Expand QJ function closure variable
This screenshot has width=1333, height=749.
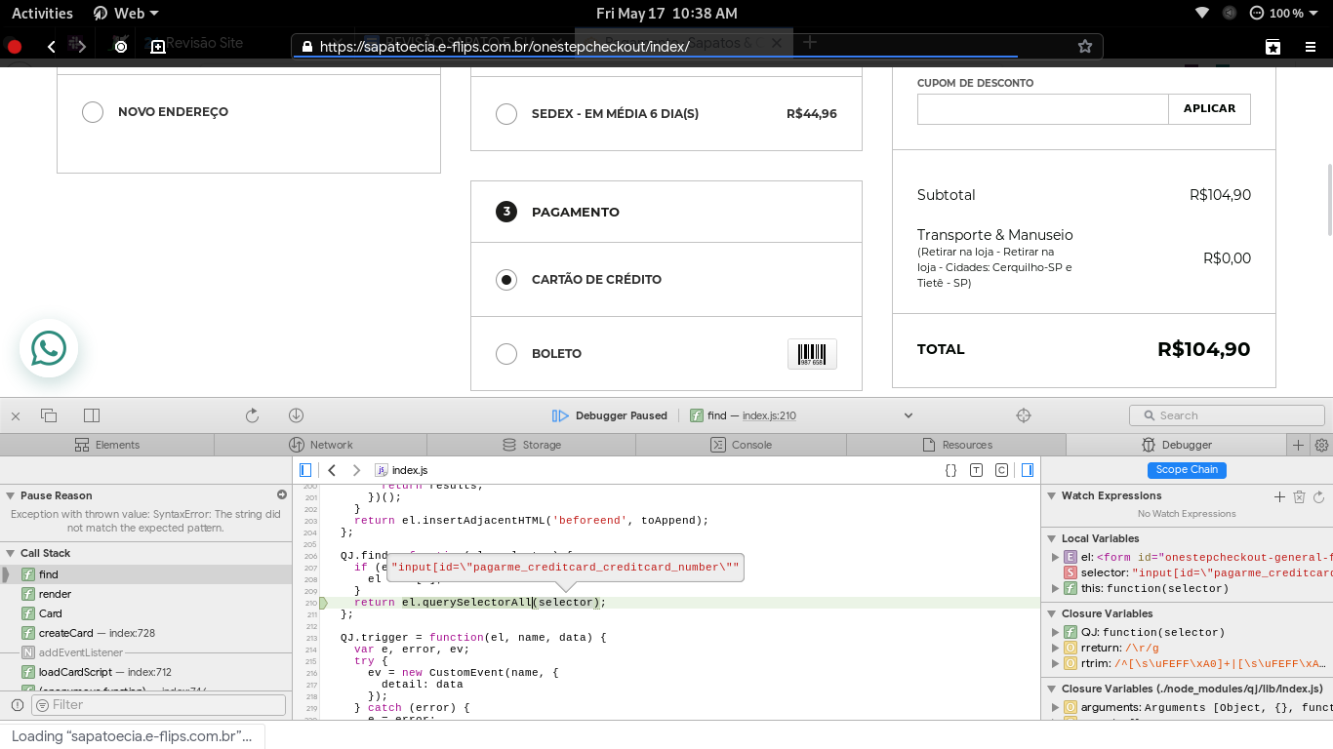click(x=1055, y=632)
